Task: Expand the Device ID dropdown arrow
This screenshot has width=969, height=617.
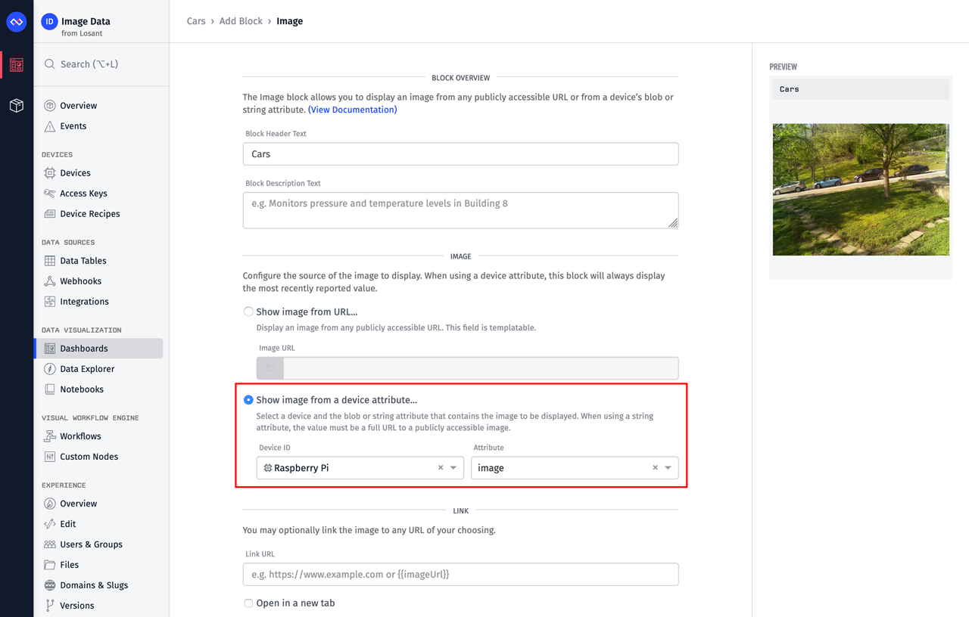Action: pyautogui.click(x=453, y=468)
